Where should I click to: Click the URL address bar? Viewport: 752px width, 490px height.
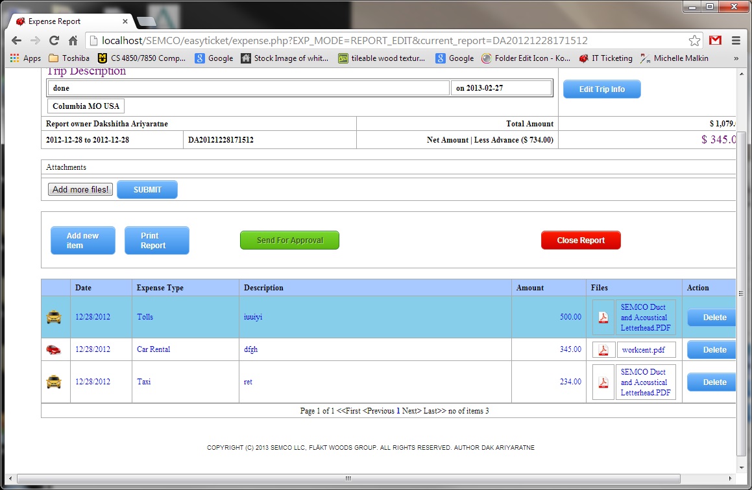pos(389,40)
